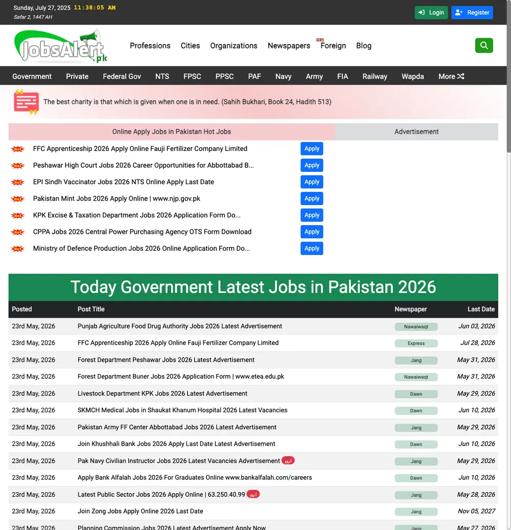Click Express badge on FFC Apprenticeship row

416,343
